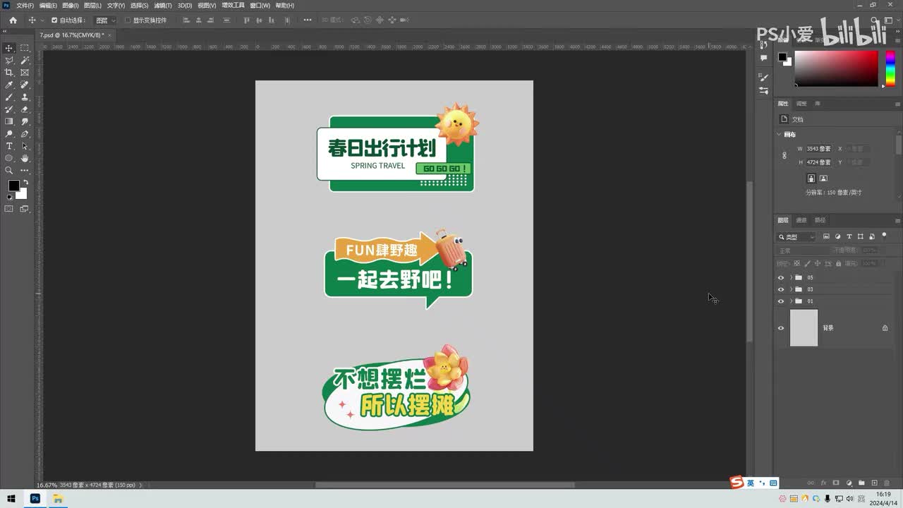Screen dimensions: 903x508
Task: Hide layer group 01
Action: coord(780,301)
